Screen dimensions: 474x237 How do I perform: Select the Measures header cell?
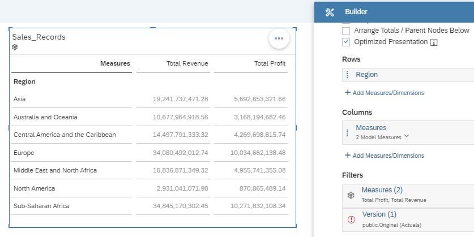pos(115,63)
